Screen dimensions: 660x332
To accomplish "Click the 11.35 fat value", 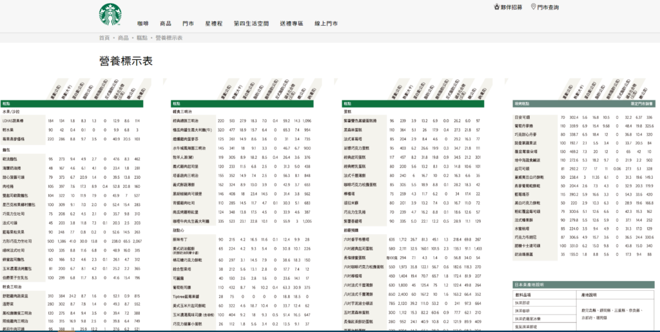I will click(x=596, y=177).
